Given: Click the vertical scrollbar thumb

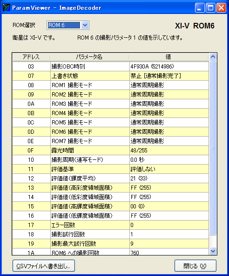Looking at the screenshot, I should pyautogui.click(x=213, y=148).
